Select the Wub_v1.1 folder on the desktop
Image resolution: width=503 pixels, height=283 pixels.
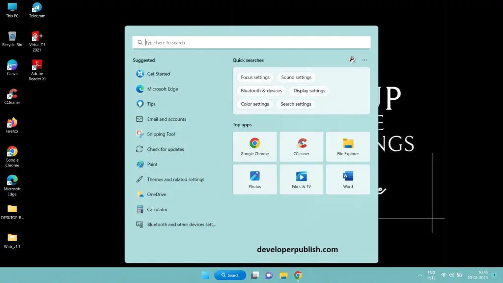click(x=12, y=241)
